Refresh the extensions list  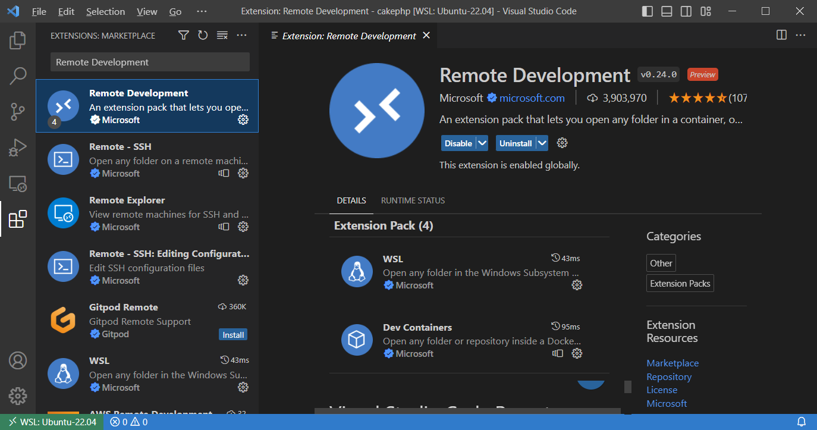point(202,35)
